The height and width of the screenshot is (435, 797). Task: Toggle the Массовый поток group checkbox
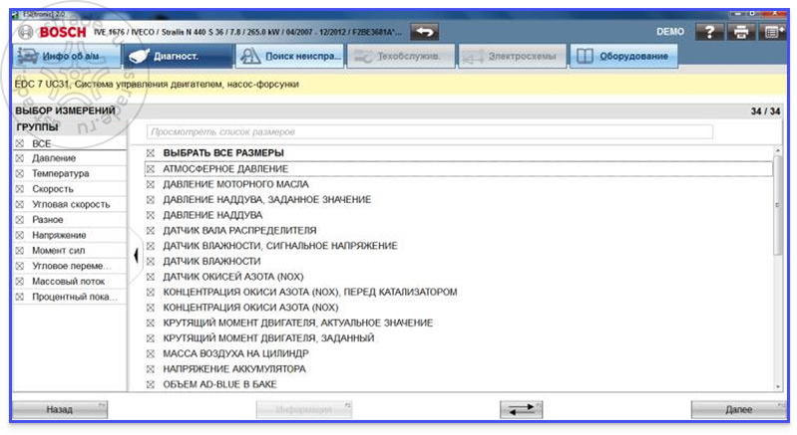(x=19, y=282)
